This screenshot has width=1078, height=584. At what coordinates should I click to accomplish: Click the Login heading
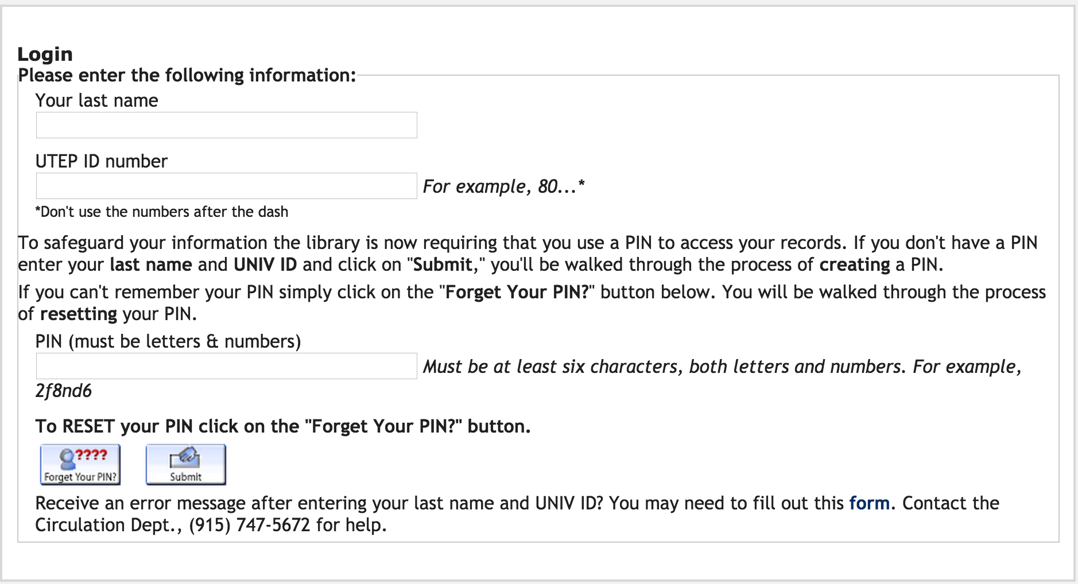coord(45,54)
